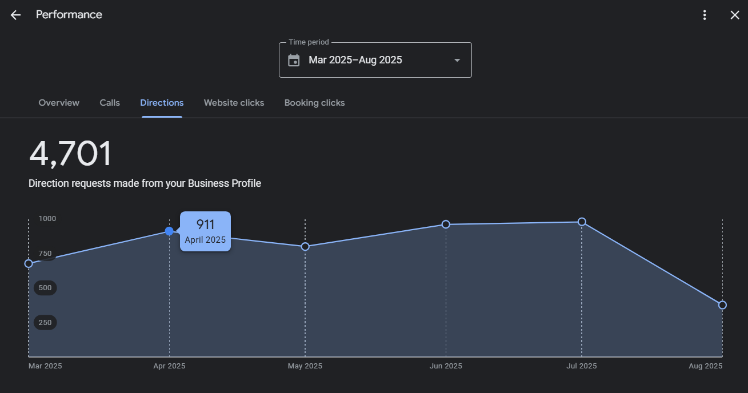748x393 pixels.
Task: Select the March 2025 data point
Action: pos(29,263)
